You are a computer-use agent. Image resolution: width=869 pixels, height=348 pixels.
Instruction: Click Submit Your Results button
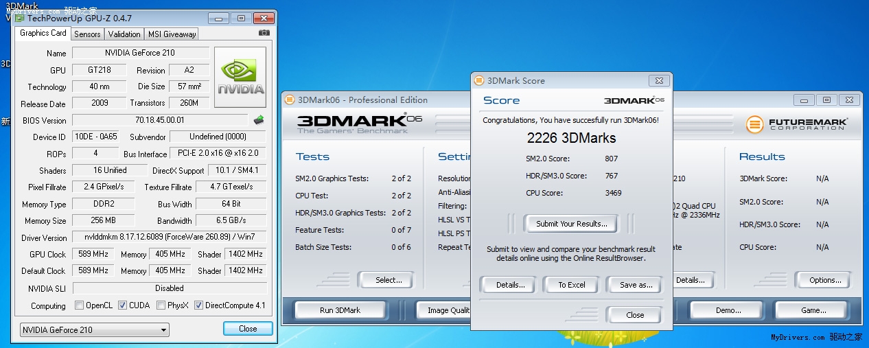pos(571,224)
